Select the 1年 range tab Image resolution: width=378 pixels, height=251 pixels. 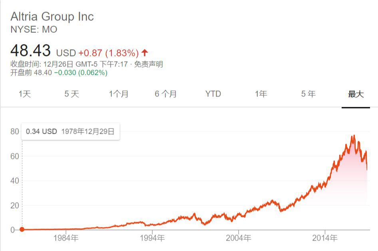(x=261, y=94)
